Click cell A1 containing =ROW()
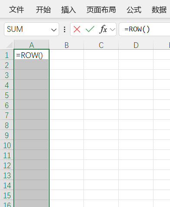 pyautogui.click(x=32, y=55)
